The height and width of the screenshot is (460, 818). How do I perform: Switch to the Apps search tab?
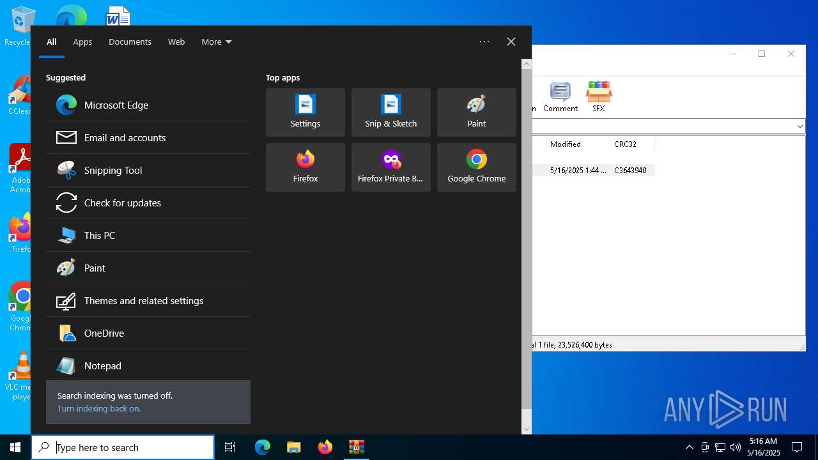tap(82, 42)
